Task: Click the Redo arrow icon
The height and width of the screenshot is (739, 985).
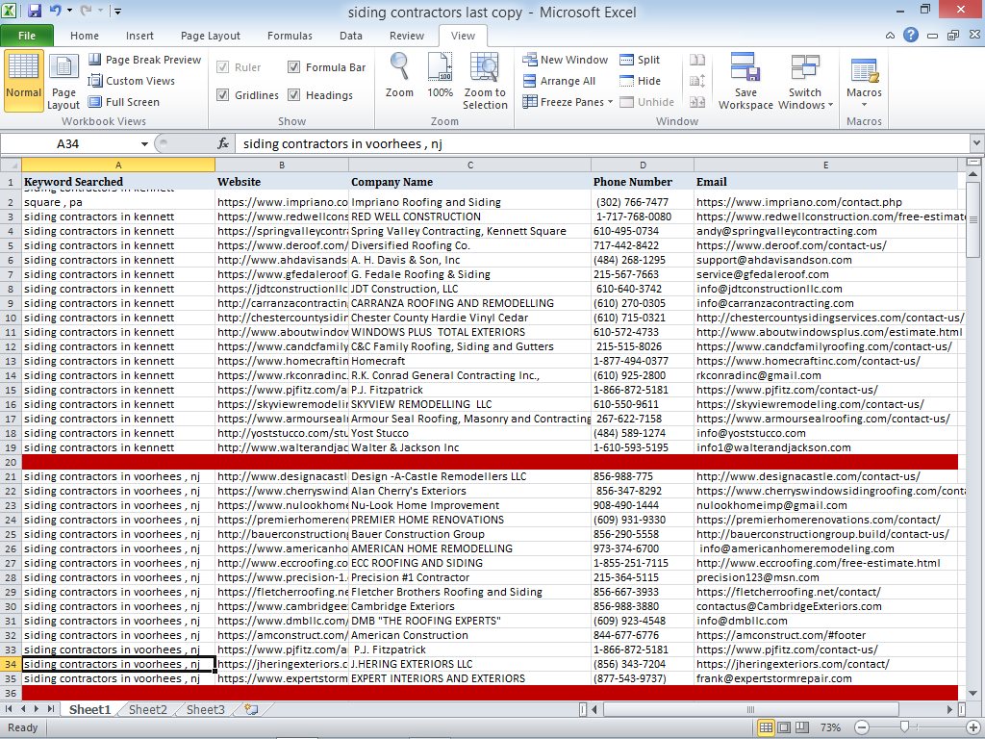Action: tap(86, 11)
